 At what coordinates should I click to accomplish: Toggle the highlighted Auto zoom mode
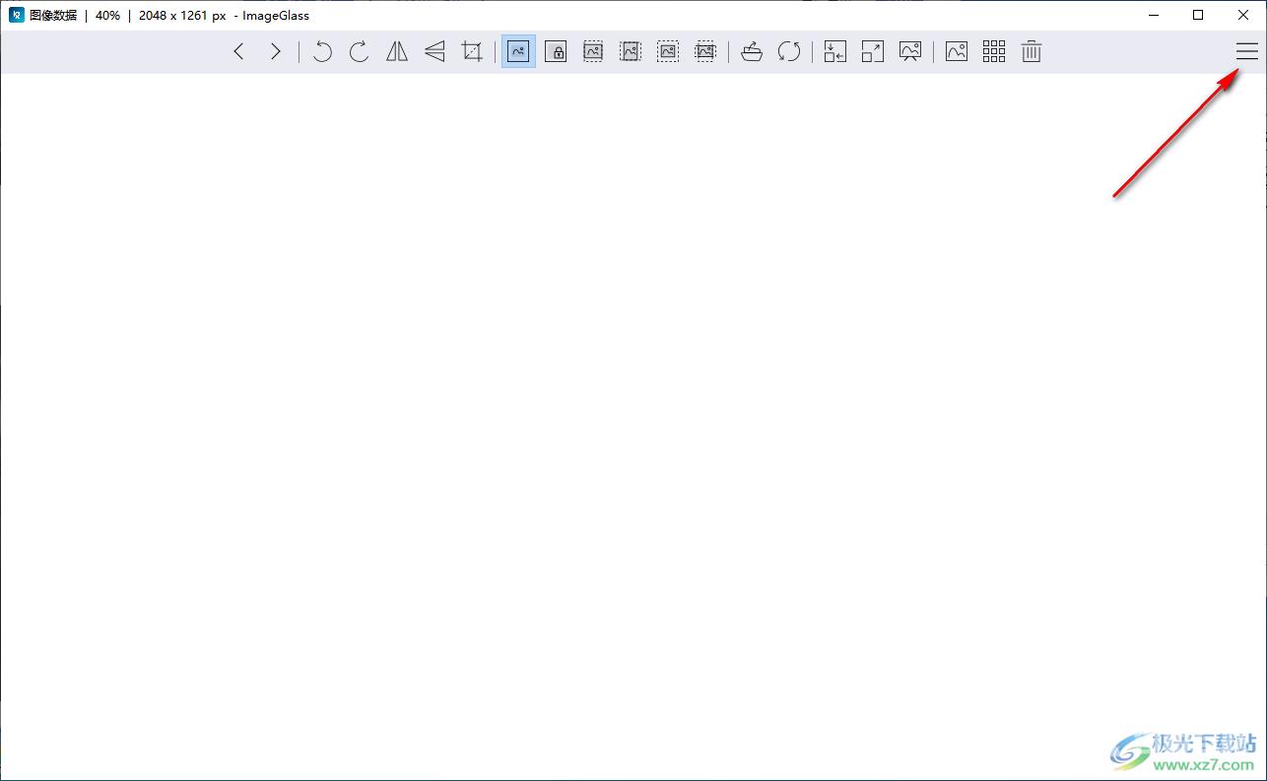click(518, 52)
